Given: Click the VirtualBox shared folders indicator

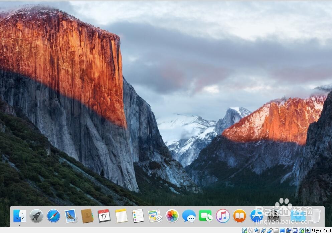Looking at the screenshot, I should click(275, 230).
